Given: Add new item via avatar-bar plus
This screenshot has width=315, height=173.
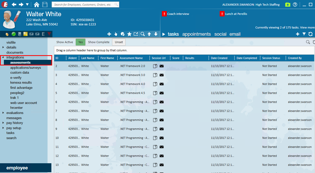Looking at the screenshot, I should pos(109,34).
